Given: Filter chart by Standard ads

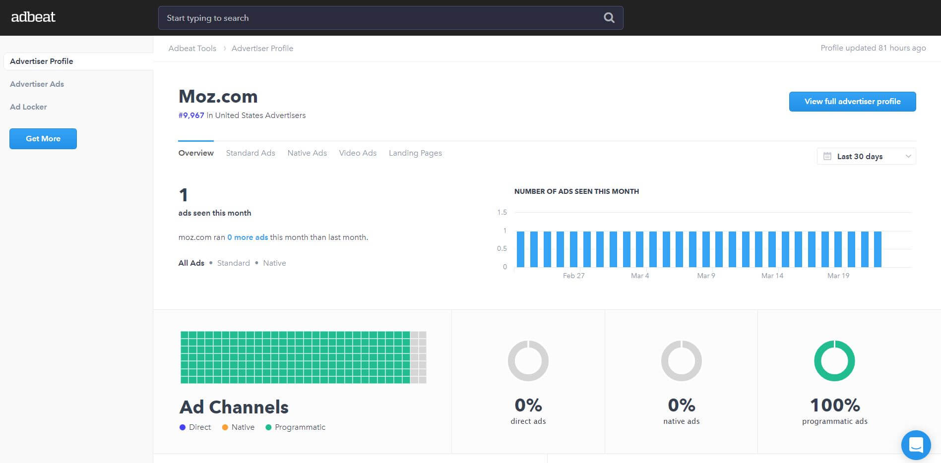Looking at the screenshot, I should [233, 263].
